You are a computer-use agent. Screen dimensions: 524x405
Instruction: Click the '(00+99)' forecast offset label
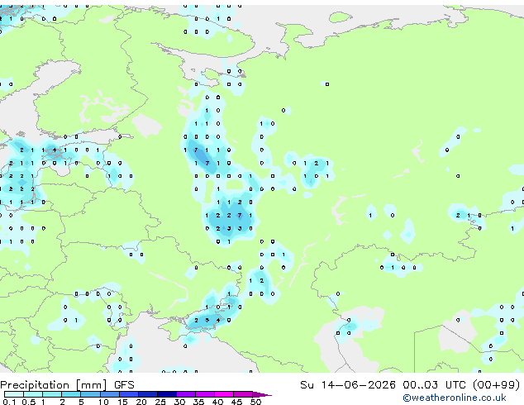point(497,385)
